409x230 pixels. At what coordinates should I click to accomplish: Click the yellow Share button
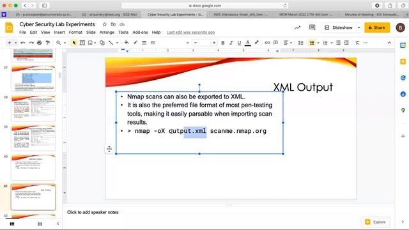coord(377,27)
